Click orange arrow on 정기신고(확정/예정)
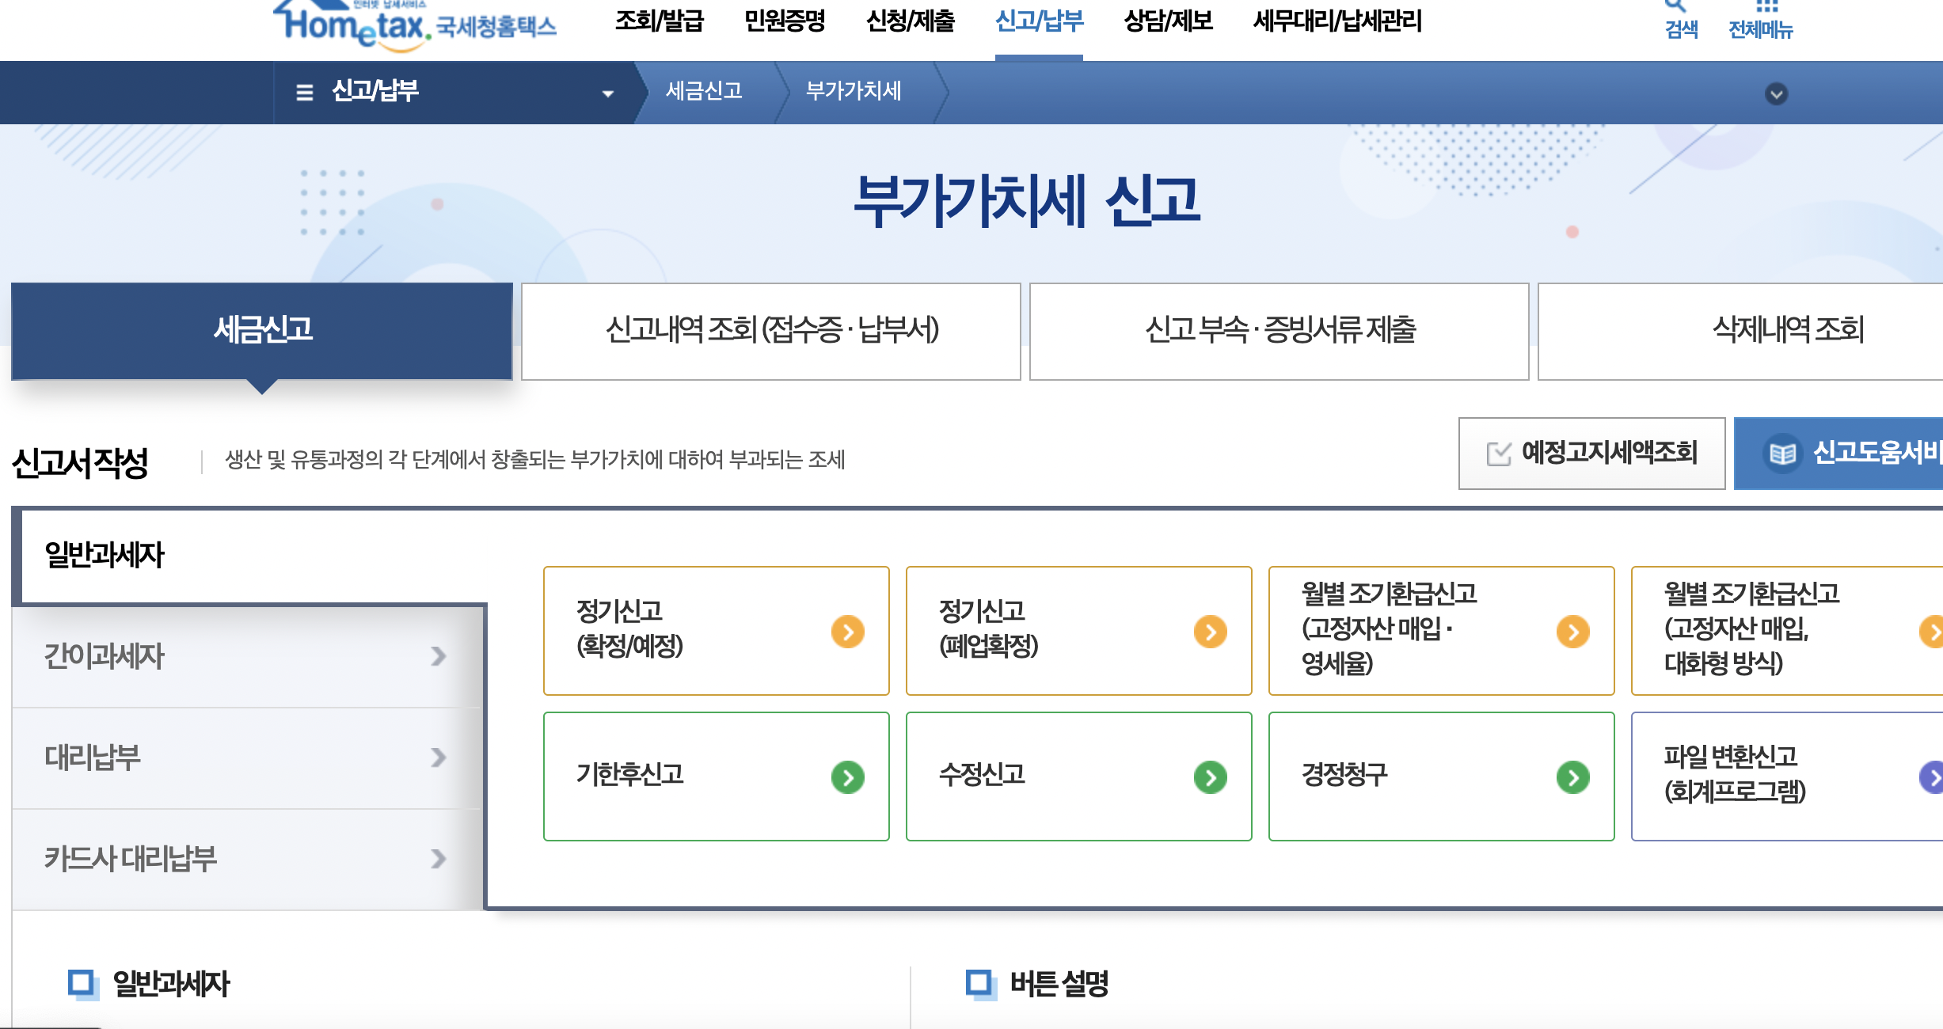 point(847,632)
